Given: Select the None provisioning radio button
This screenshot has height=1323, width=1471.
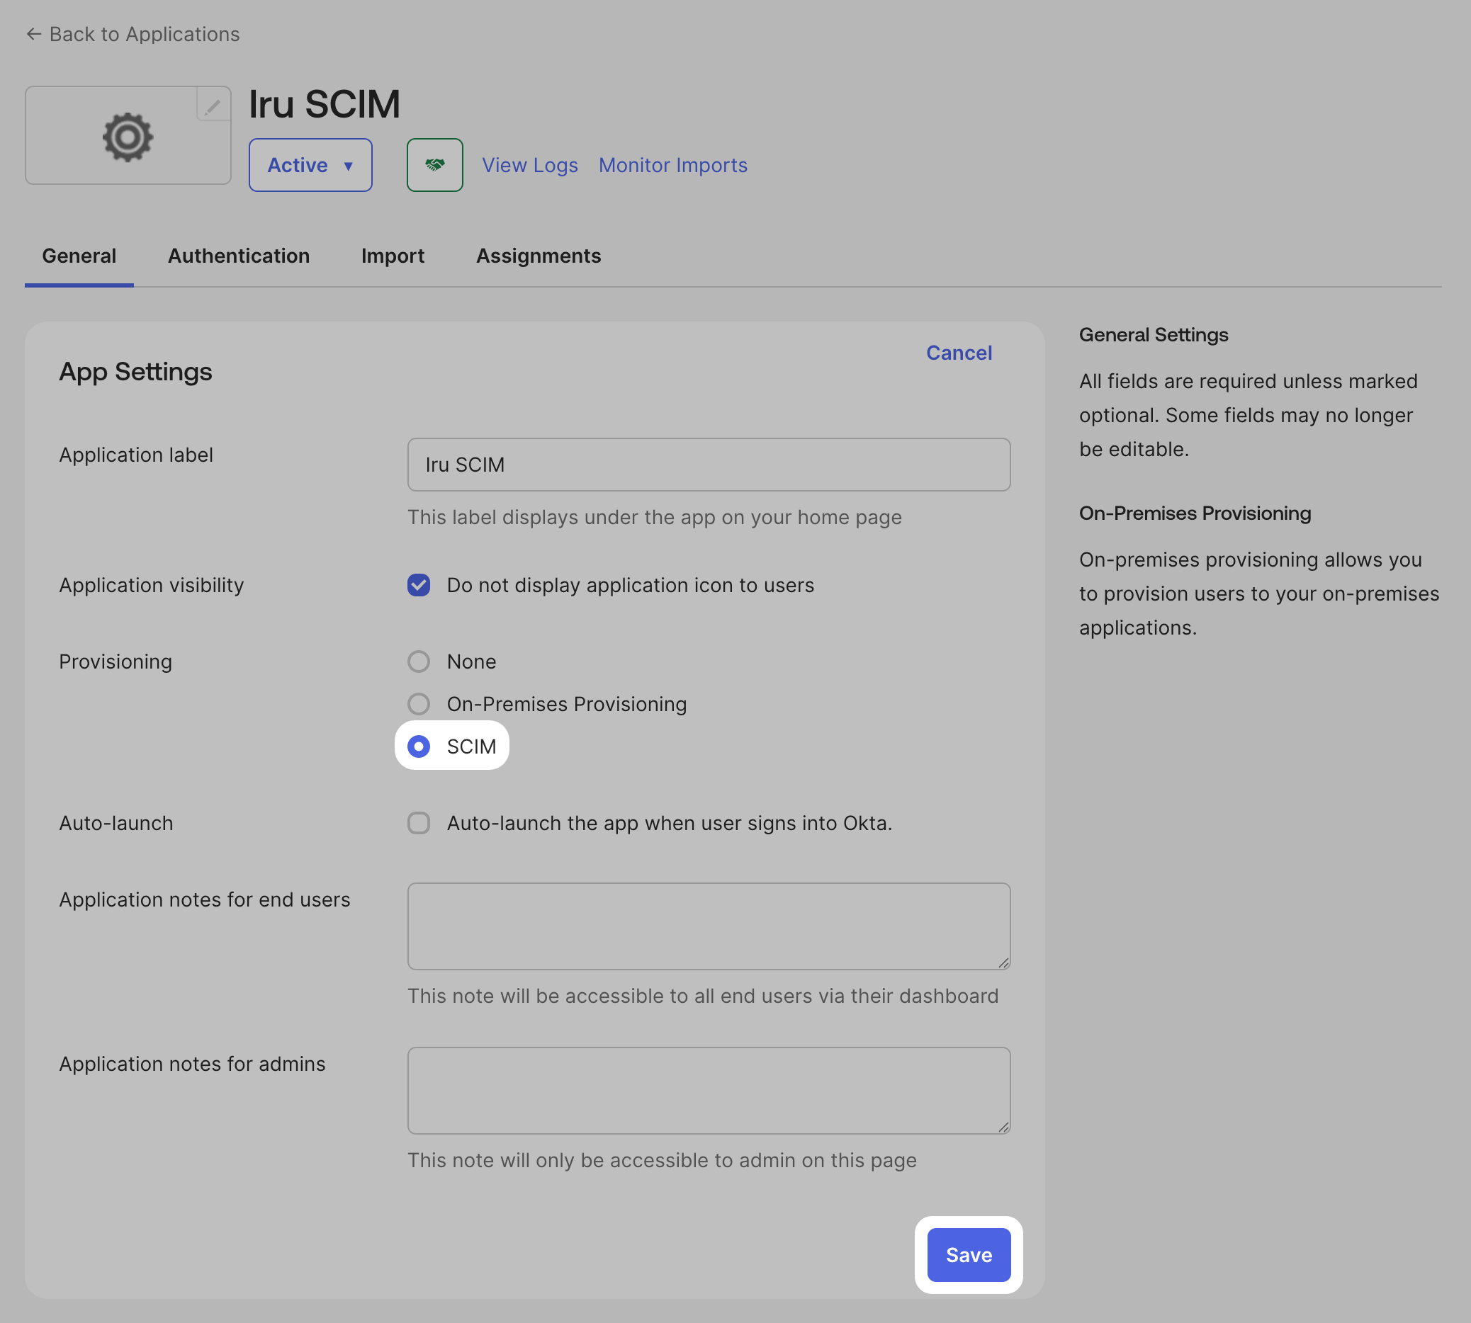Looking at the screenshot, I should click(x=419, y=661).
